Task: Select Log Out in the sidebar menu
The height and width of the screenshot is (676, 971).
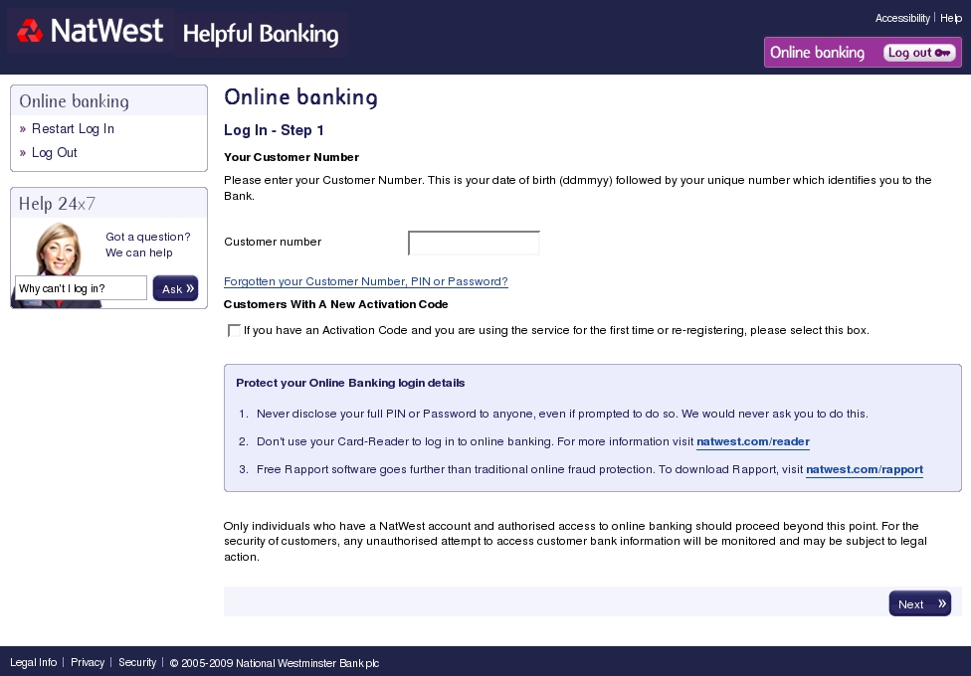Action: pos(55,153)
